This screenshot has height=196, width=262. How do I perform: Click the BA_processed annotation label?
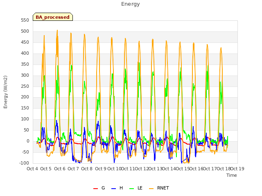point(53,17)
